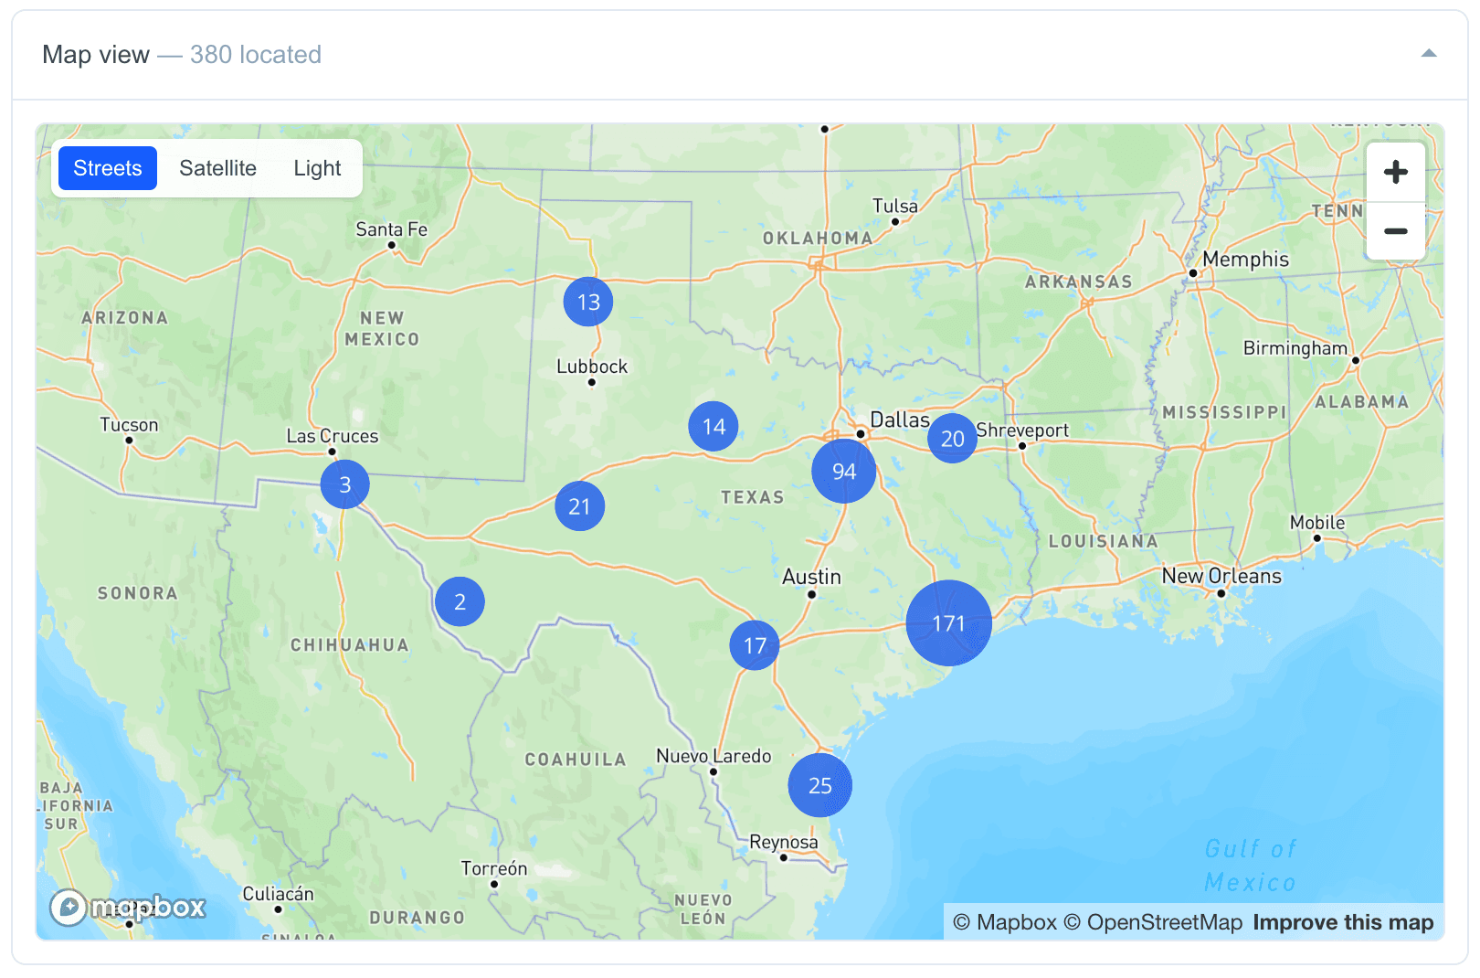Viewport: 1480px width, 978px height.
Task: Switch map style to Streets
Action: click(x=108, y=168)
